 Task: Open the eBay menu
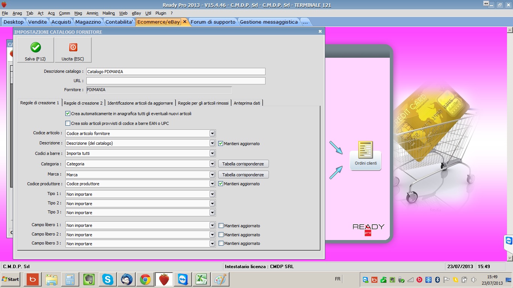[136, 13]
